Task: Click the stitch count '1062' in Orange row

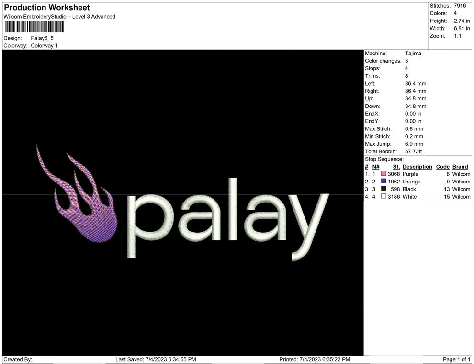Action: (x=394, y=182)
